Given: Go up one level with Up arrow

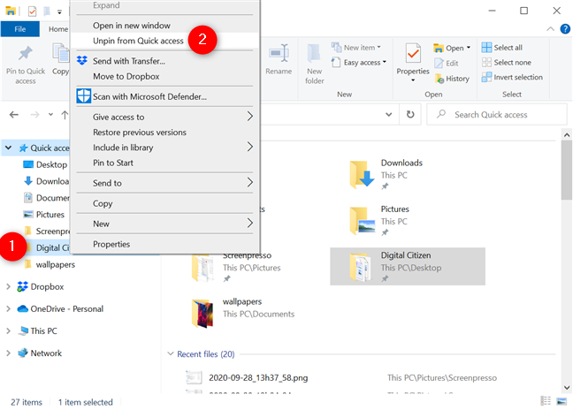Looking at the screenshot, I should click(x=65, y=115).
